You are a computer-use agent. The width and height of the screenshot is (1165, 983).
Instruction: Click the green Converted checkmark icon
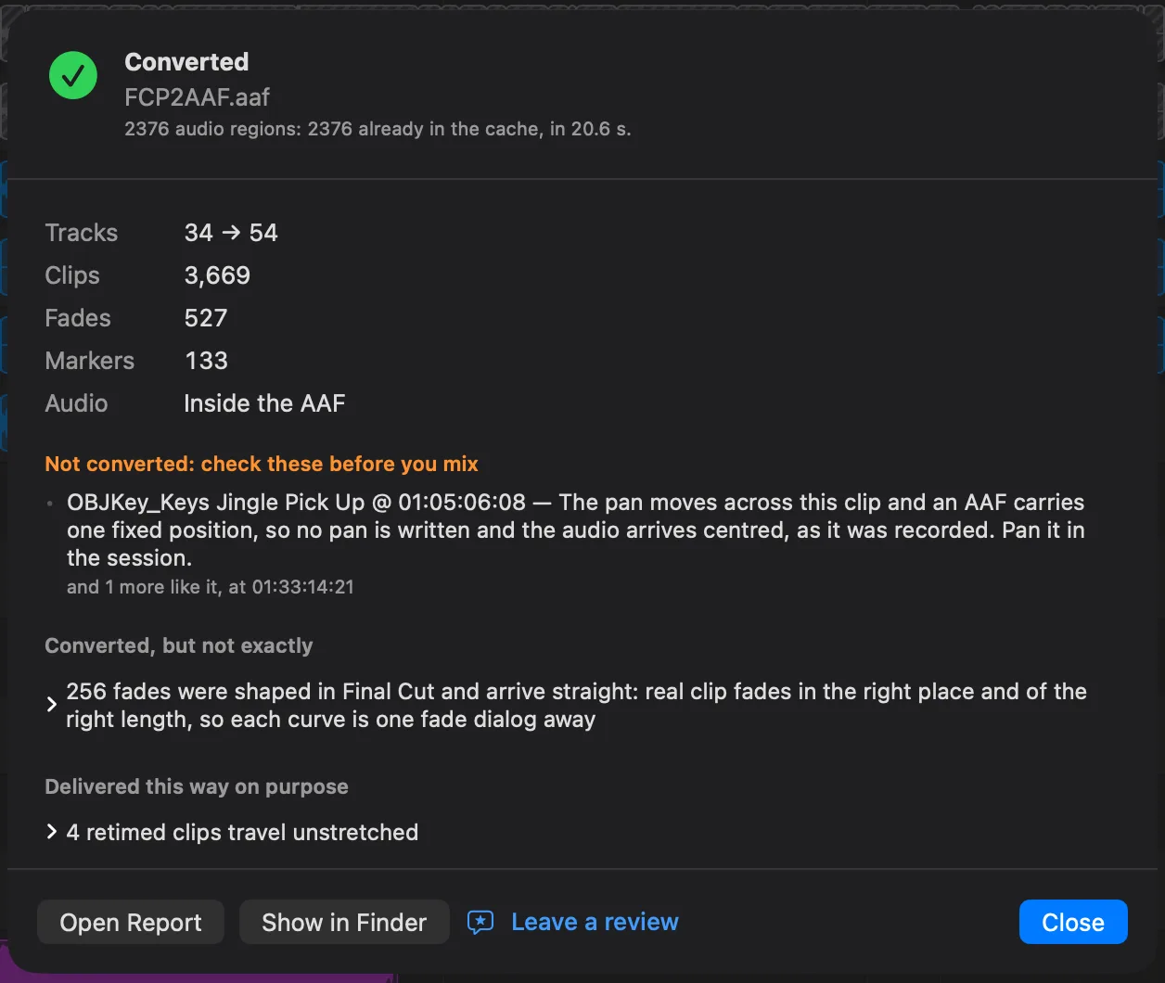73,75
